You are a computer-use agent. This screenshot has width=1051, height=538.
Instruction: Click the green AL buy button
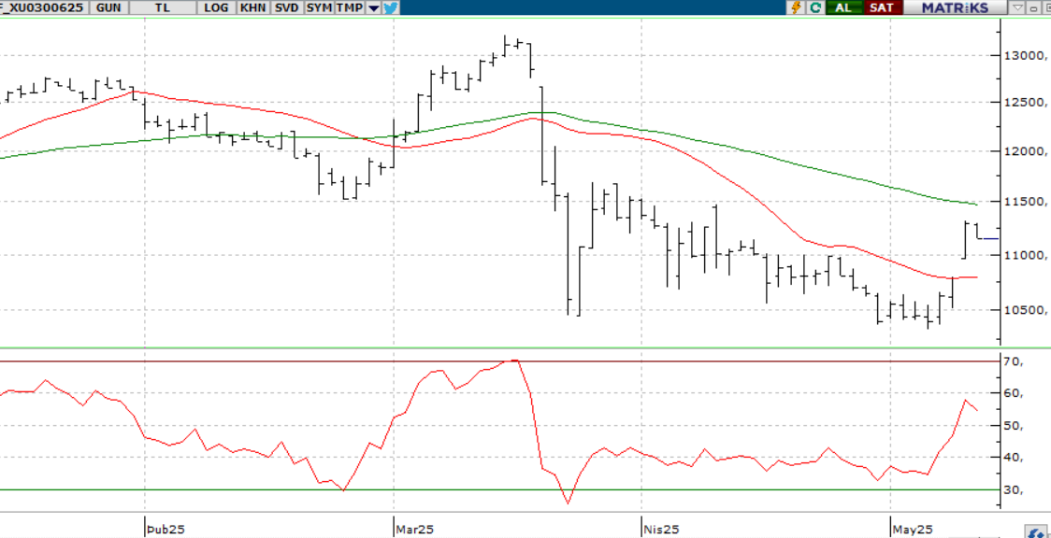(843, 8)
